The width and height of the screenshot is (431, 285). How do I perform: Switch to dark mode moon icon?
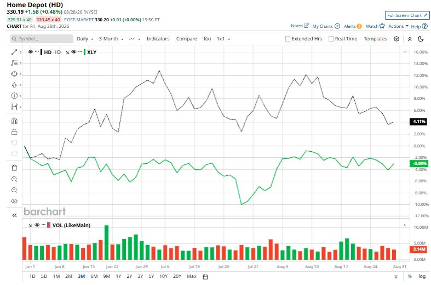tap(421, 39)
